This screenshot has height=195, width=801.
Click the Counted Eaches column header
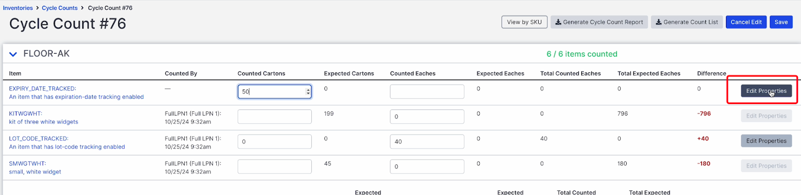pos(413,73)
